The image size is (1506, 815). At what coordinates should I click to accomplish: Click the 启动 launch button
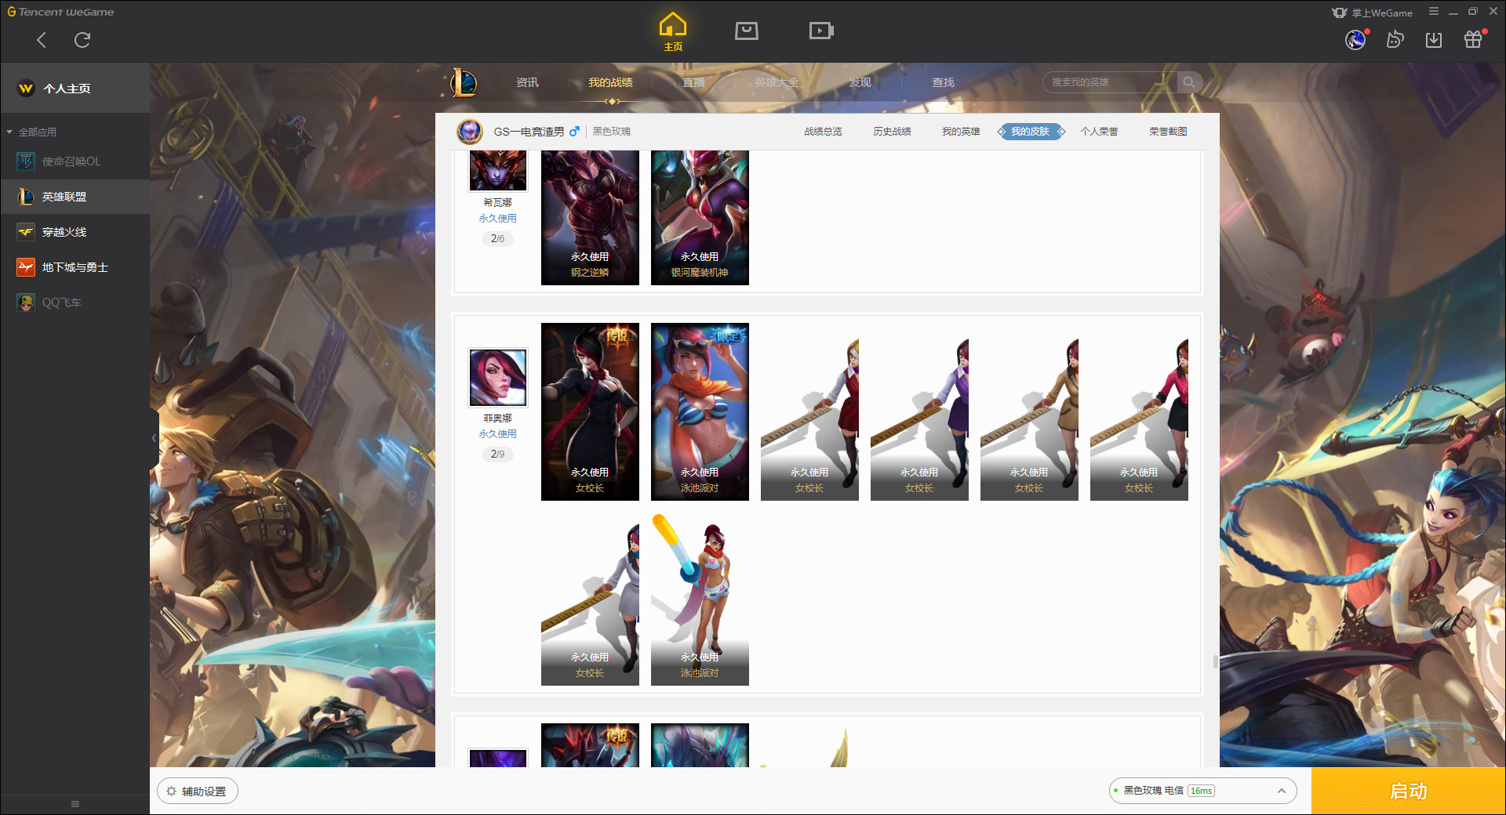pyautogui.click(x=1409, y=791)
